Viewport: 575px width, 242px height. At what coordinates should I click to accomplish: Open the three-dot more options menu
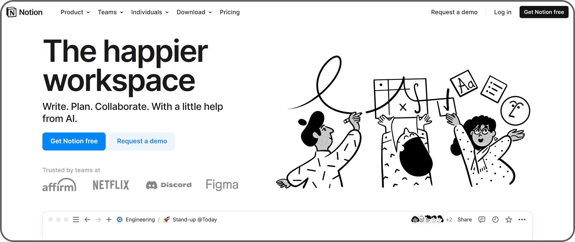522,220
